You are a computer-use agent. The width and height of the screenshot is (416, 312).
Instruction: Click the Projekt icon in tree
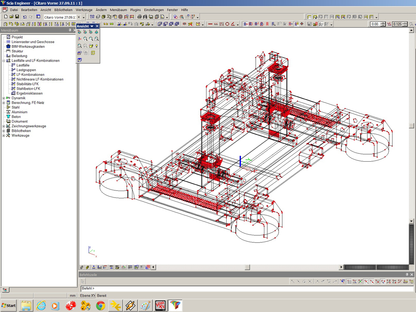coord(8,37)
